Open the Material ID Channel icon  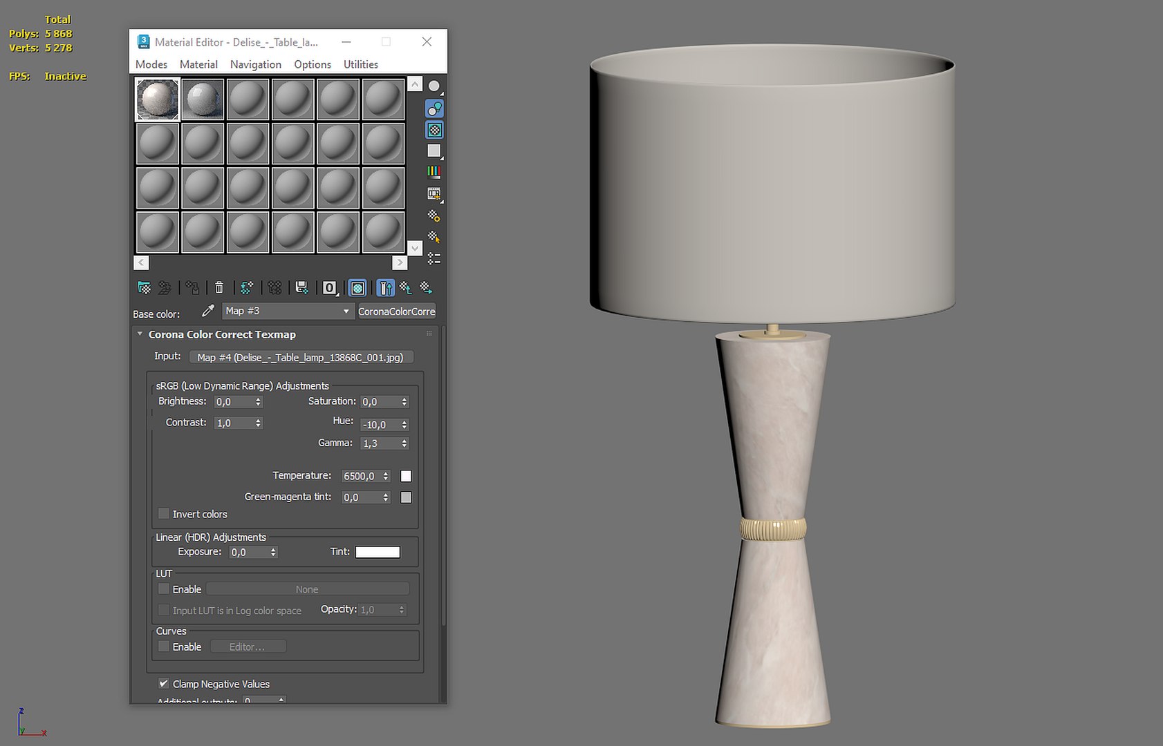(330, 287)
